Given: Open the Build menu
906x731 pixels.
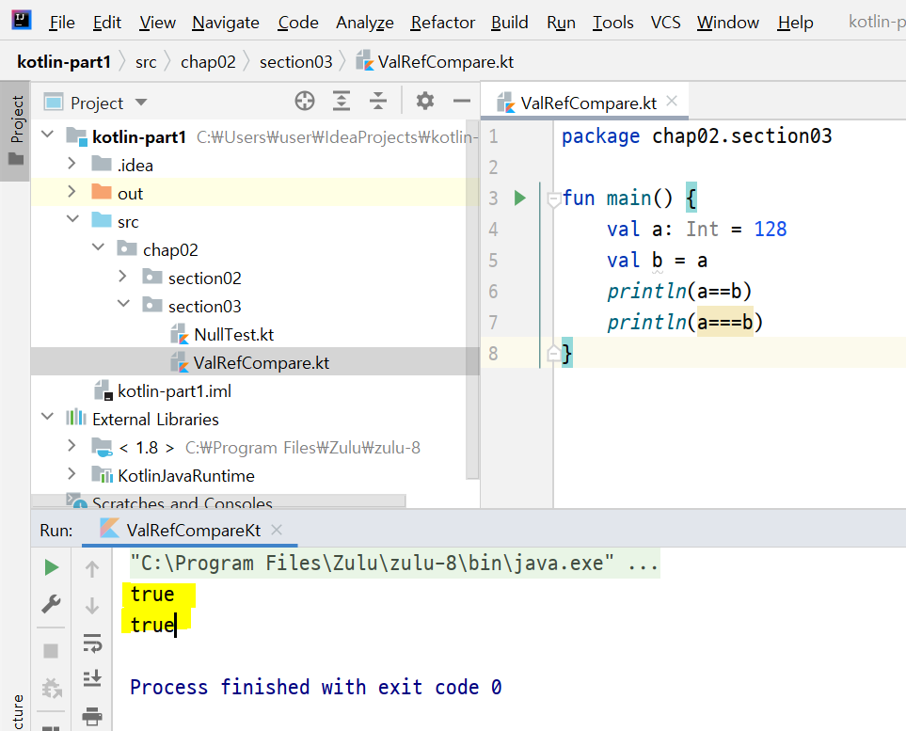Looking at the screenshot, I should (510, 23).
